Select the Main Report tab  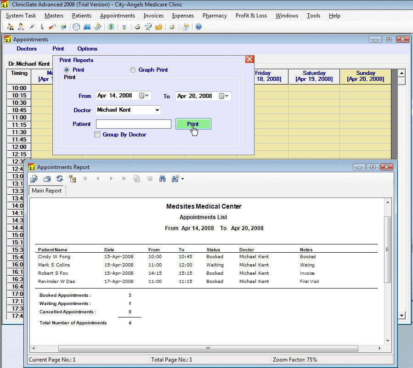[x=47, y=191]
